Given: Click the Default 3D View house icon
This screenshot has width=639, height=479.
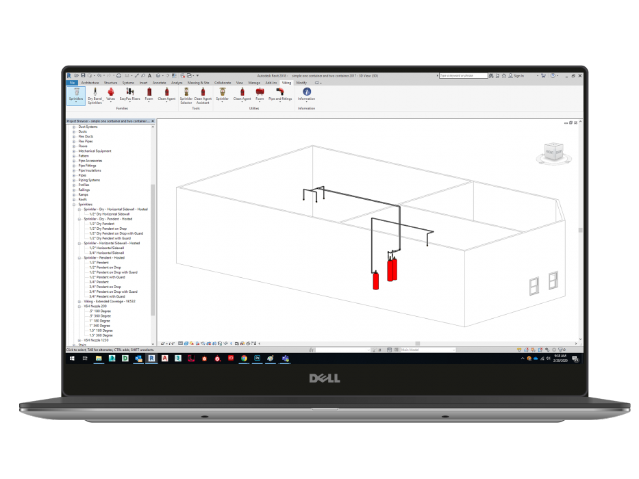Looking at the screenshot, I should pos(158,76).
